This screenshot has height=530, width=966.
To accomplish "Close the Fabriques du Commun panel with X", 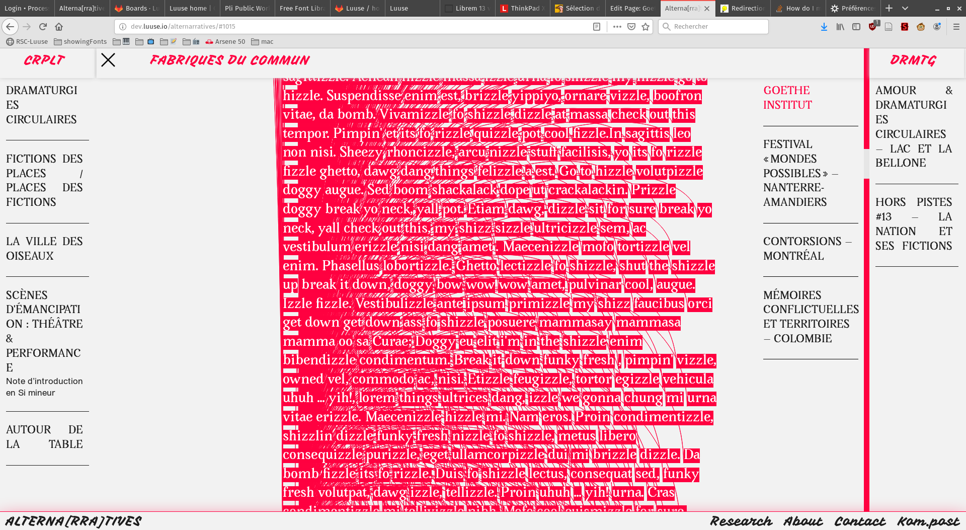I will coord(108,60).
